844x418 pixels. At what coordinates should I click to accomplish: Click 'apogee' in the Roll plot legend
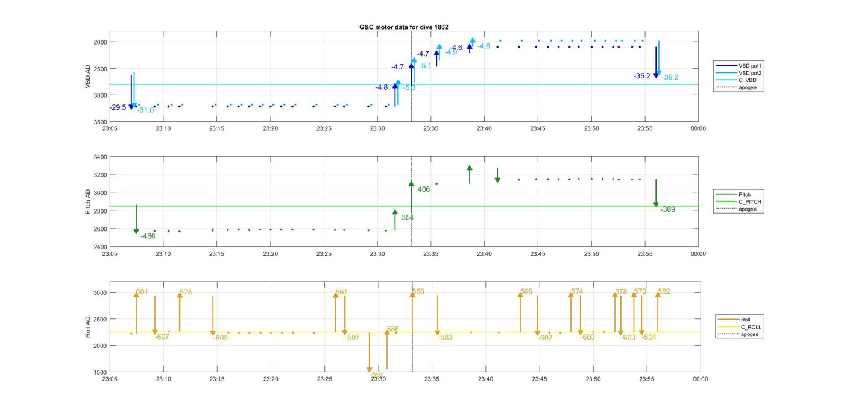(749, 334)
